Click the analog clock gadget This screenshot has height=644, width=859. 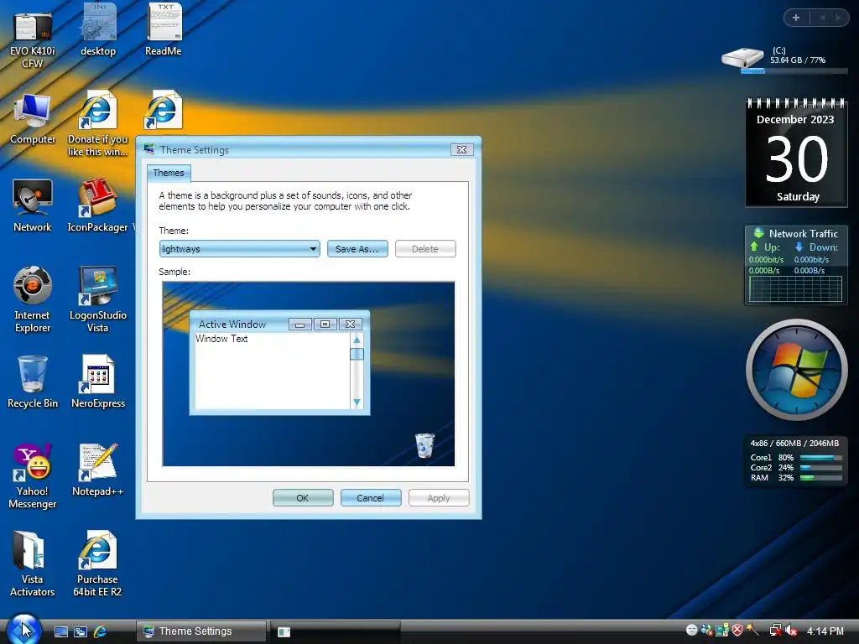pyautogui.click(x=797, y=370)
